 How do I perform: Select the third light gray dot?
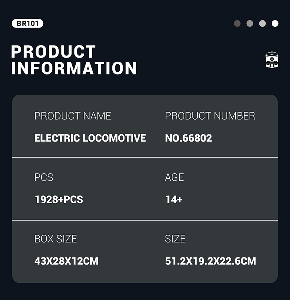click(262, 23)
